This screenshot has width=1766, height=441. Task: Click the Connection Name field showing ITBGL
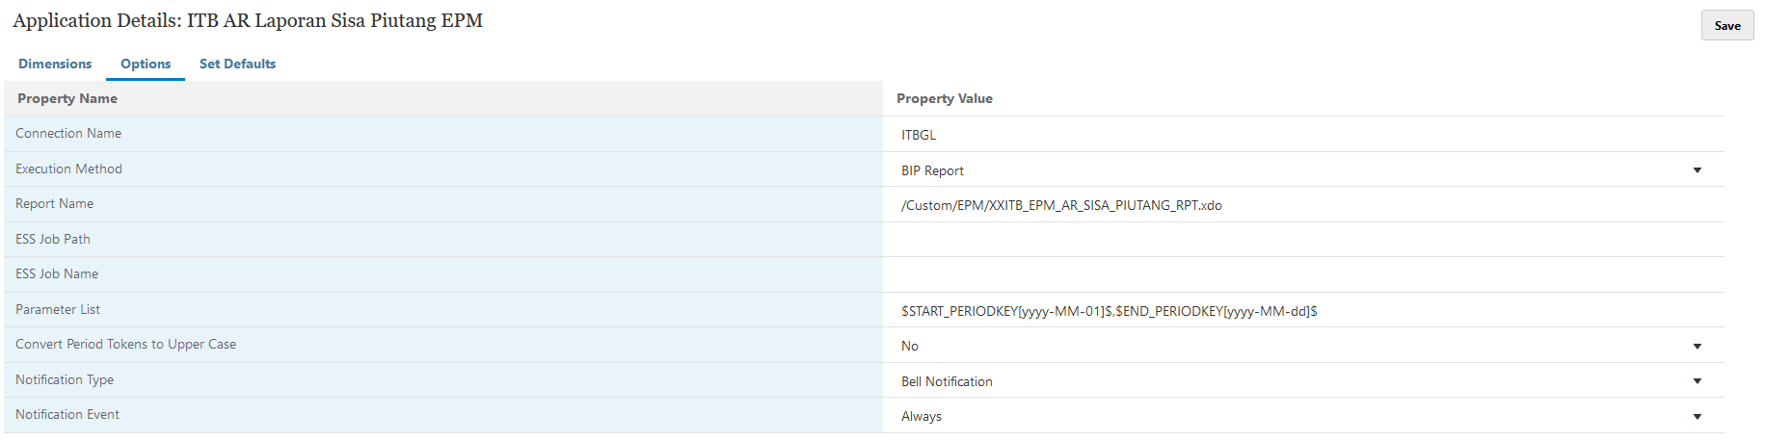pyautogui.click(x=1303, y=135)
